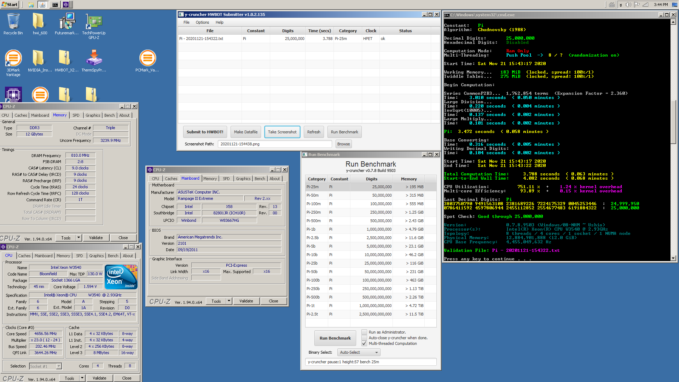Open the Action Center flag icon
Image resolution: width=679 pixels, height=382 pixels.
pyautogui.click(x=637, y=5)
